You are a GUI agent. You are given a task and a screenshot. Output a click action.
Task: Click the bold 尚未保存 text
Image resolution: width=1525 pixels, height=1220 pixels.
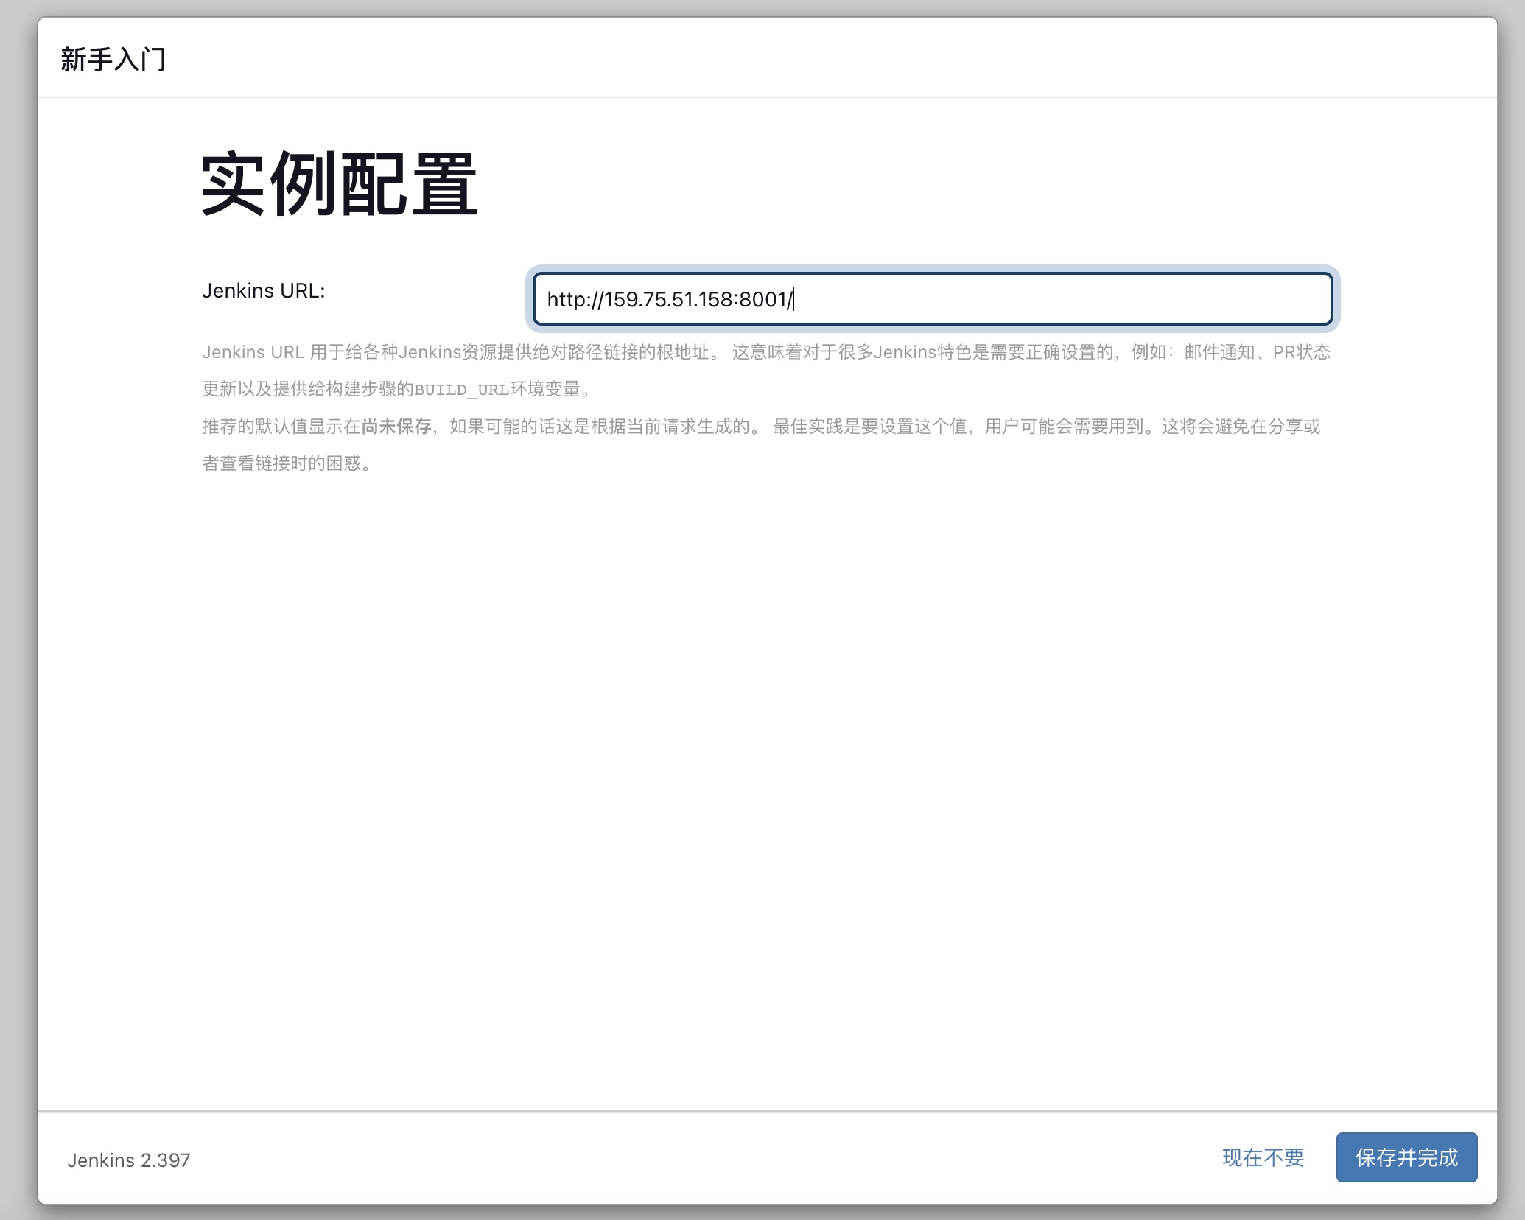pos(396,427)
